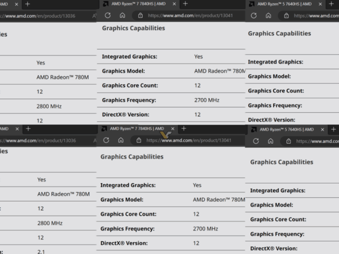Reload page in upper Ryzen 7 7840HS window

click(x=108, y=15)
